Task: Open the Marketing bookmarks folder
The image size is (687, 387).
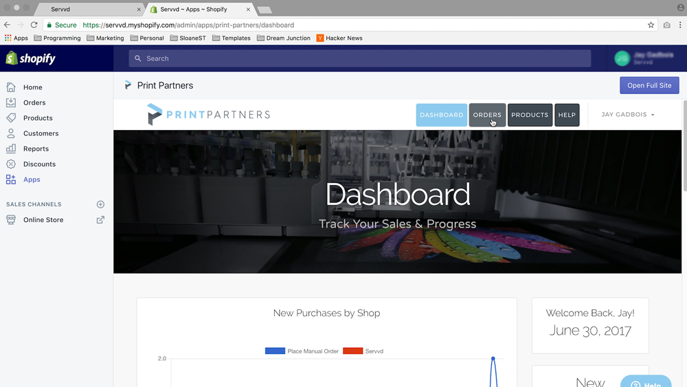Action: coord(105,38)
